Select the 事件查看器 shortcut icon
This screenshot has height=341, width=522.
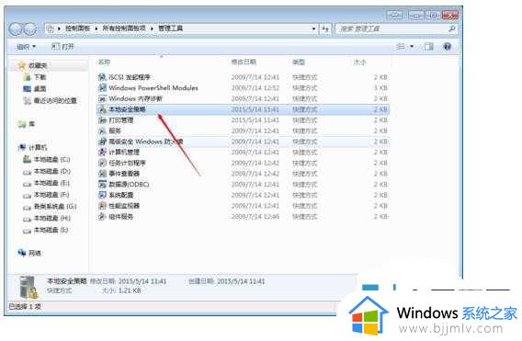click(x=102, y=174)
